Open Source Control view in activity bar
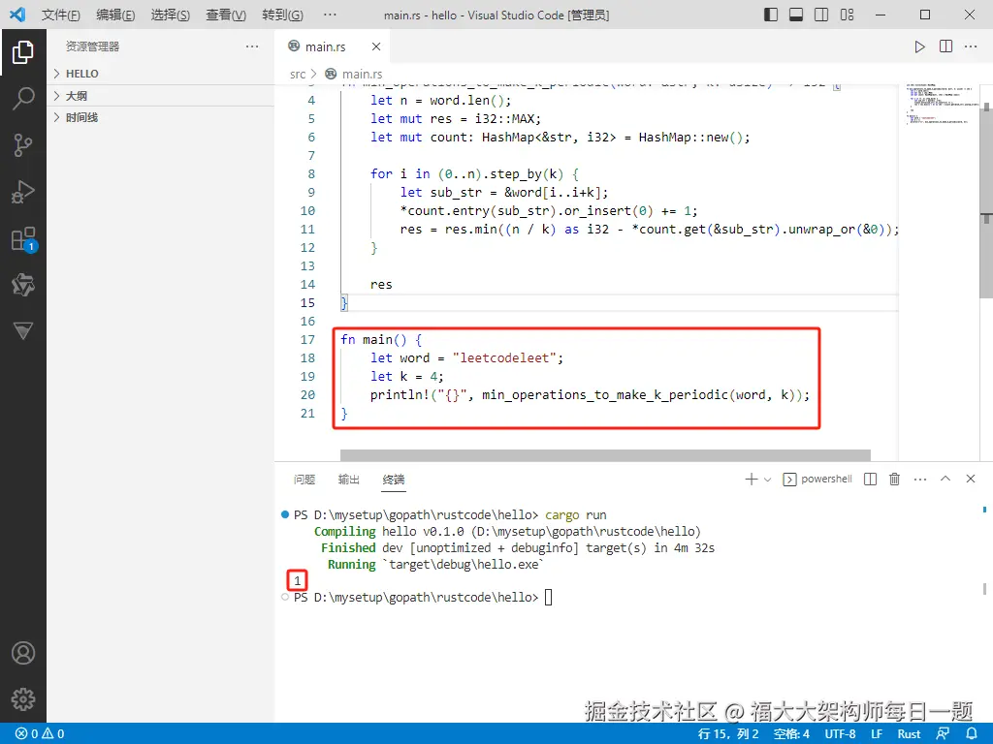 click(x=23, y=145)
